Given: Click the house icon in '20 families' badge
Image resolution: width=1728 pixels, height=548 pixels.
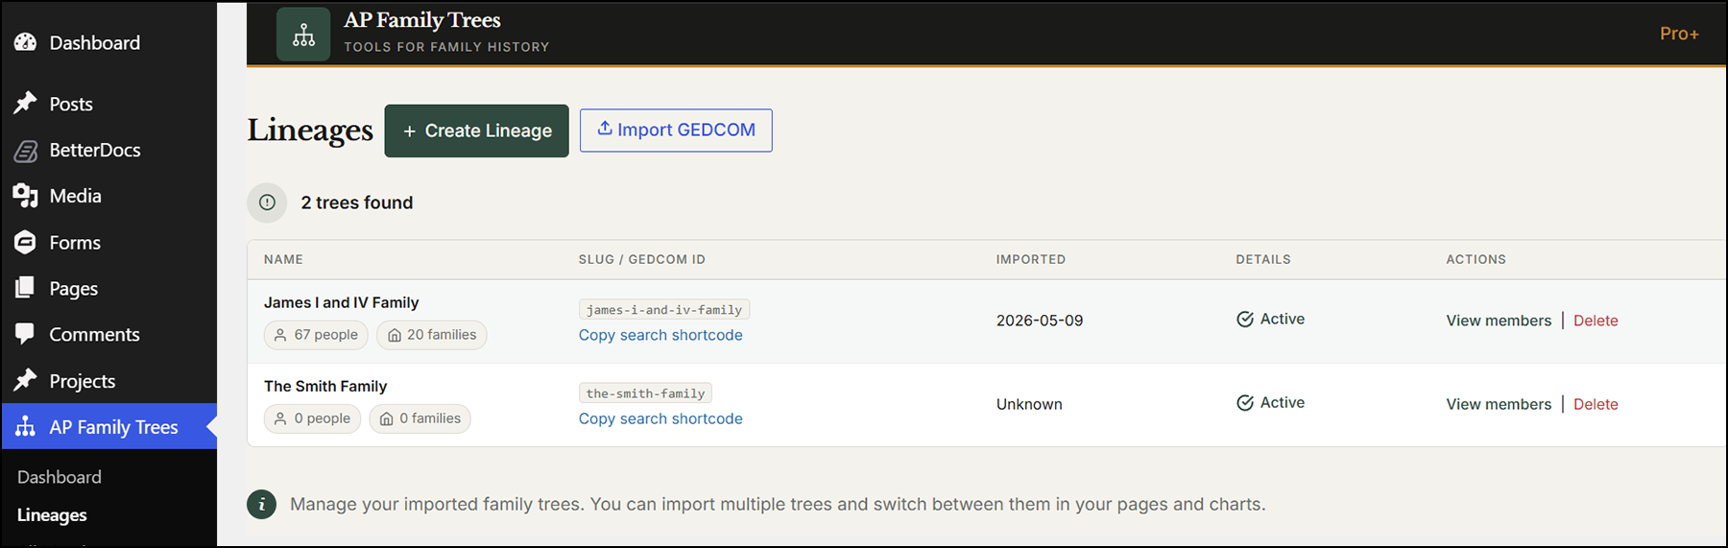Looking at the screenshot, I should pos(394,335).
